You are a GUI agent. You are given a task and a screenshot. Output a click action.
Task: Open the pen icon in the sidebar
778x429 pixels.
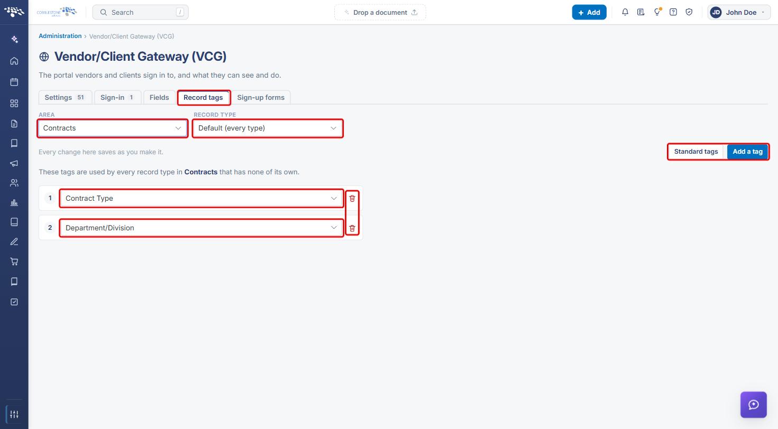tap(14, 242)
